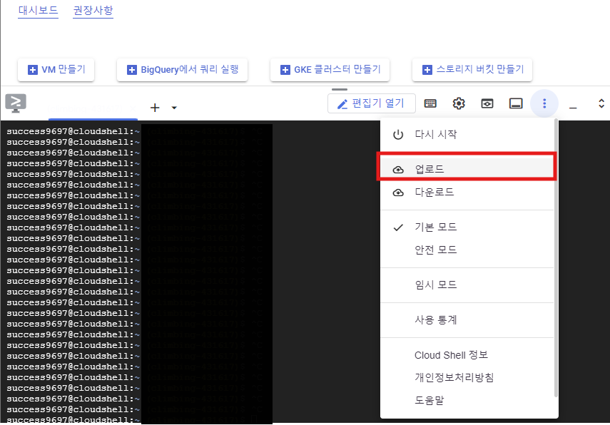Image resolution: width=610 pixels, height=425 pixels.
Task: Select 임시 모드 menu item
Action: (467, 285)
